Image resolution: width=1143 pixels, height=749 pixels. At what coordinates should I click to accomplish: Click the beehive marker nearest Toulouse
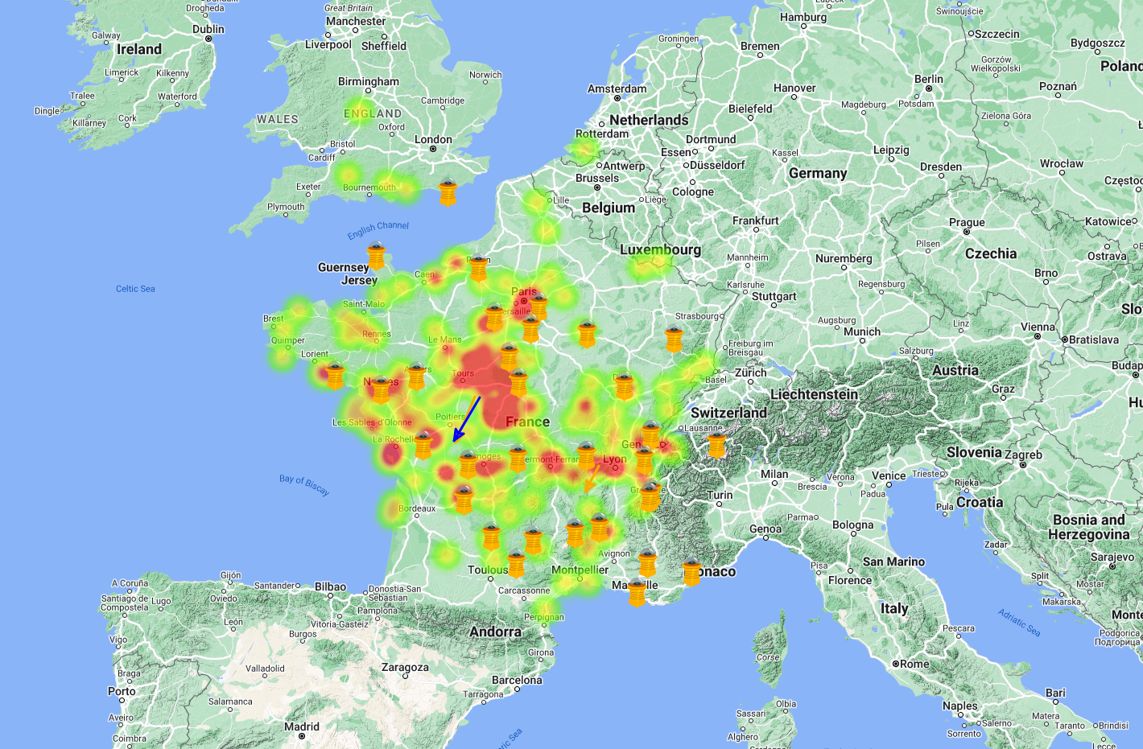pos(516,565)
